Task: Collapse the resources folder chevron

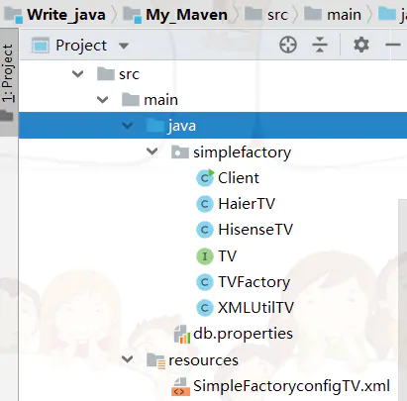Action: (127, 359)
